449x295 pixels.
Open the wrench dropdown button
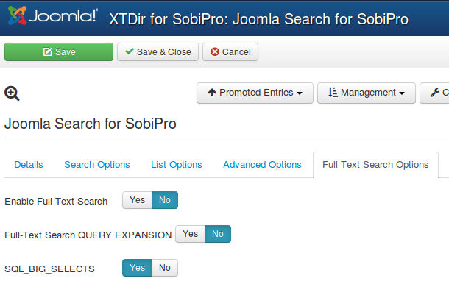click(x=435, y=93)
